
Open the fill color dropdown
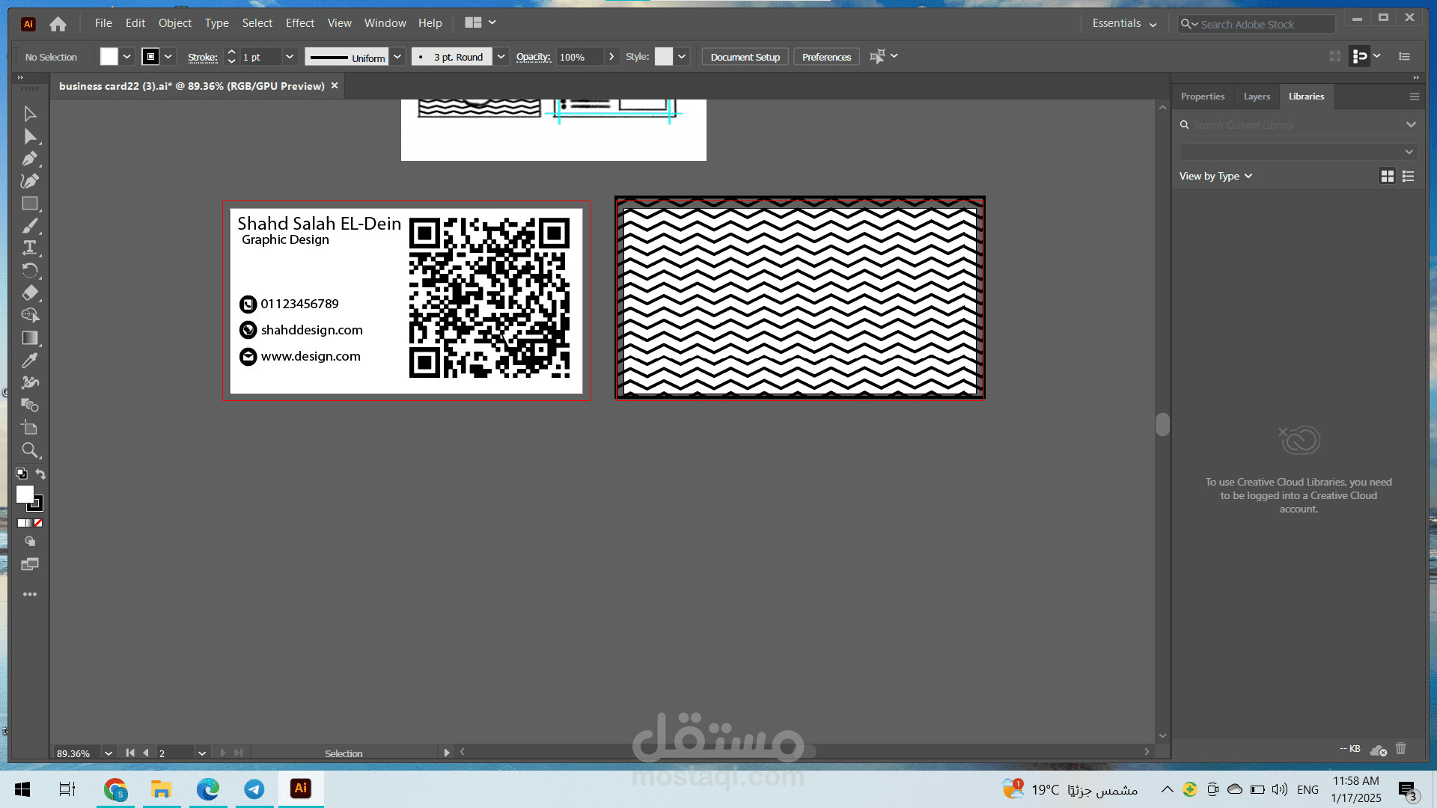point(127,57)
